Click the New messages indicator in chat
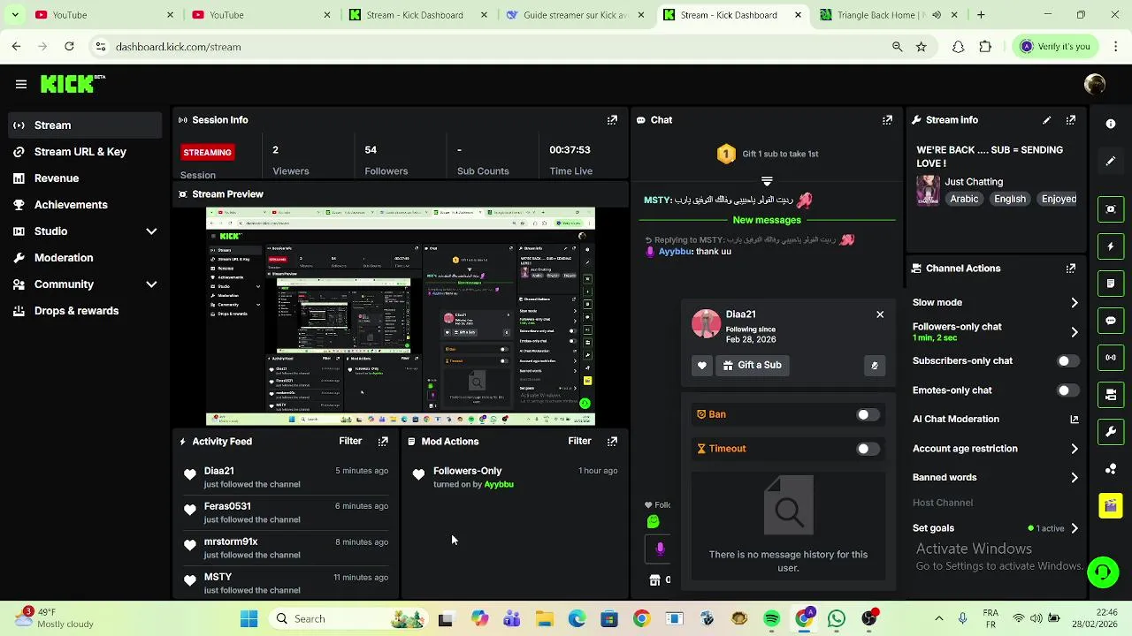Image resolution: width=1132 pixels, height=636 pixels. (767, 220)
